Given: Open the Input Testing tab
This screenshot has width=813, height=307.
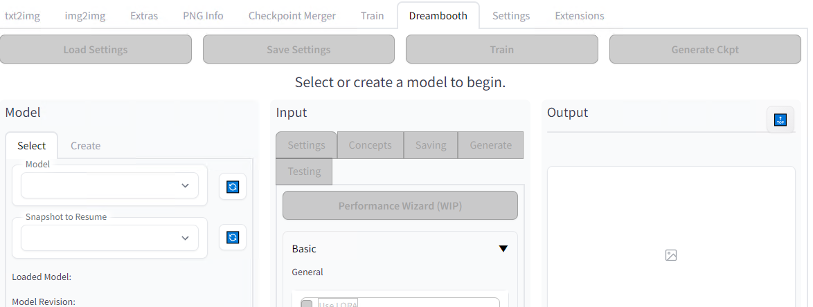Looking at the screenshot, I should click(304, 171).
